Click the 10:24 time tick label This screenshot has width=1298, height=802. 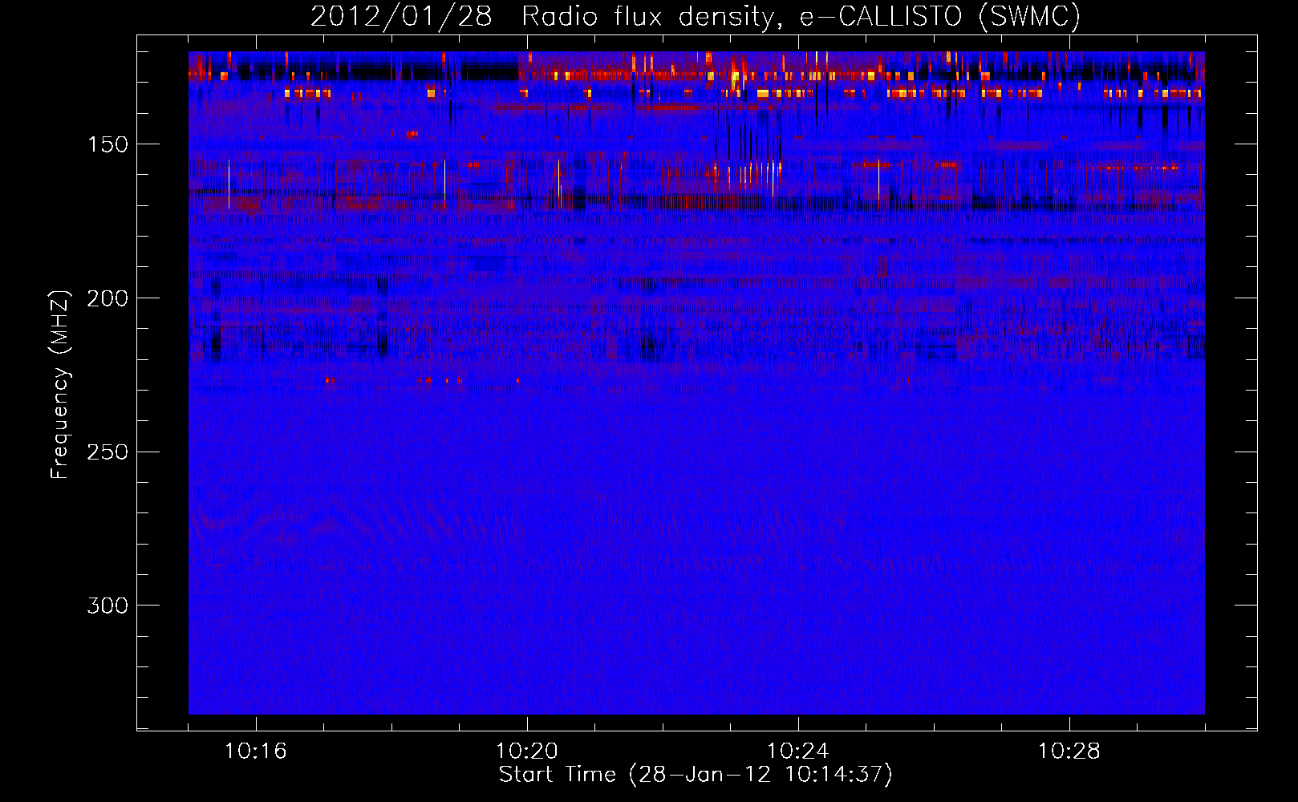pos(798,751)
